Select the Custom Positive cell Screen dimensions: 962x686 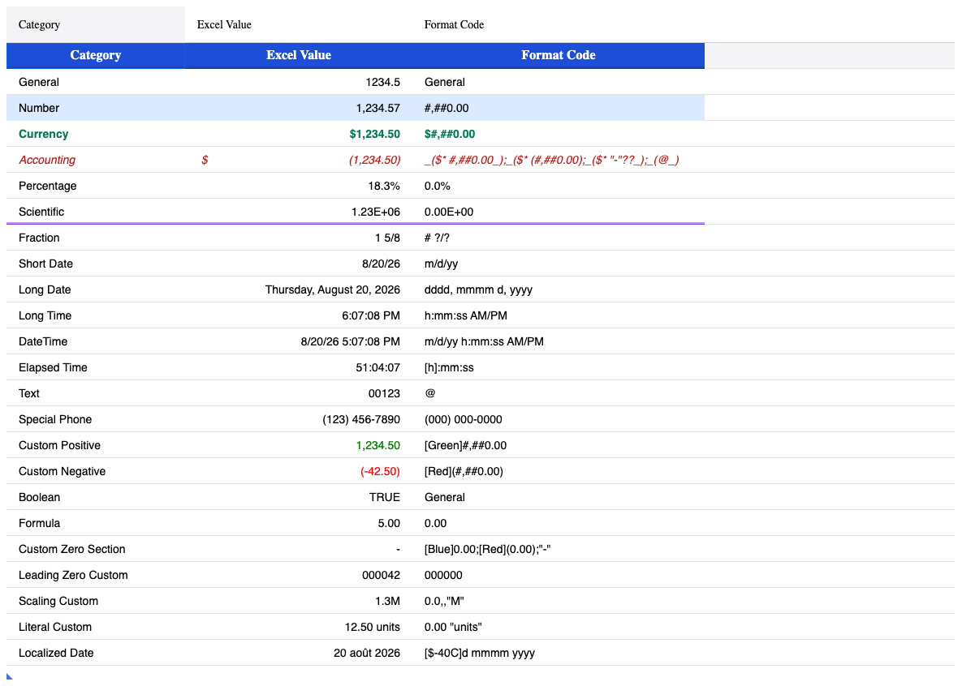tap(95, 445)
